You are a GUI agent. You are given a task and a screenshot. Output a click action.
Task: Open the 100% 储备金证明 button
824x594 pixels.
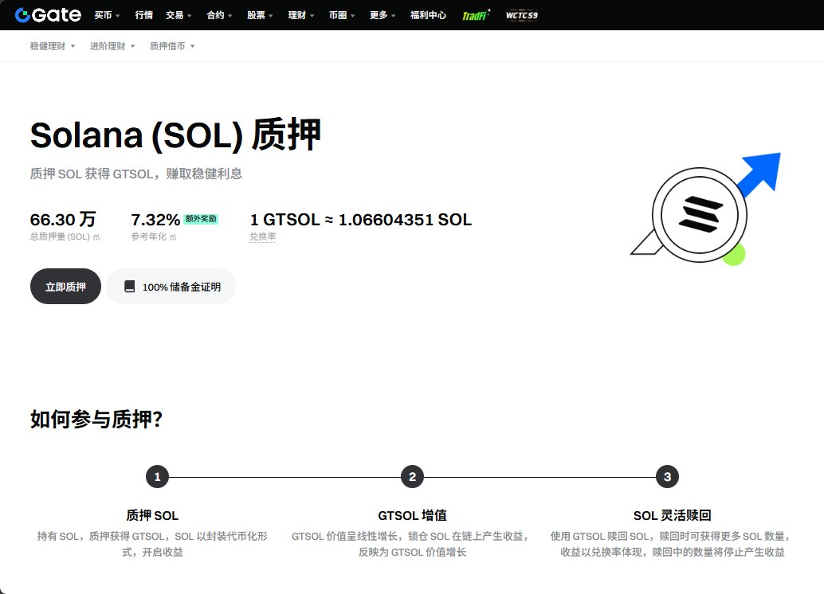click(x=171, y=286)
